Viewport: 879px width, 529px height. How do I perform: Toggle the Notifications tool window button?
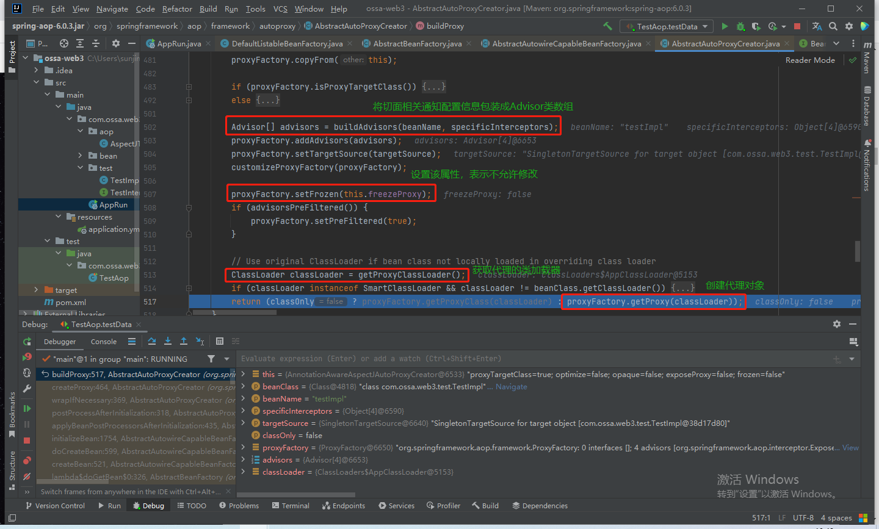pyautogui.click(x=867, y=165)
